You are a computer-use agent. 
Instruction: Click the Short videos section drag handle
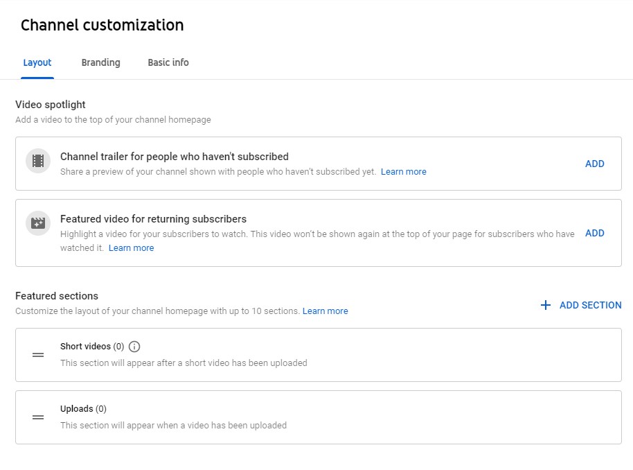(x=38, y=355)
